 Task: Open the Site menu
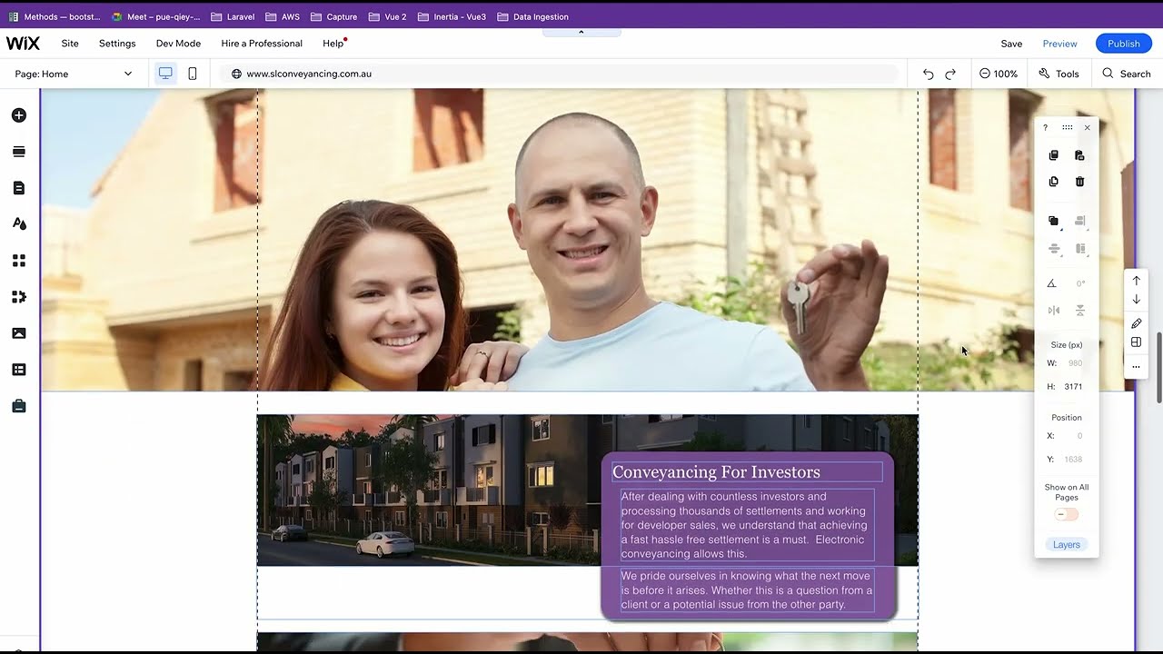[x=70, y=44]
